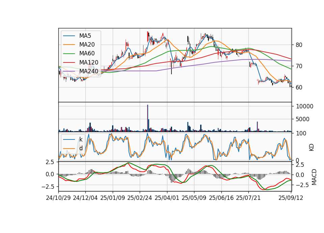
Task: Select the 25/01/09 date label
Action: coord(113,198)
